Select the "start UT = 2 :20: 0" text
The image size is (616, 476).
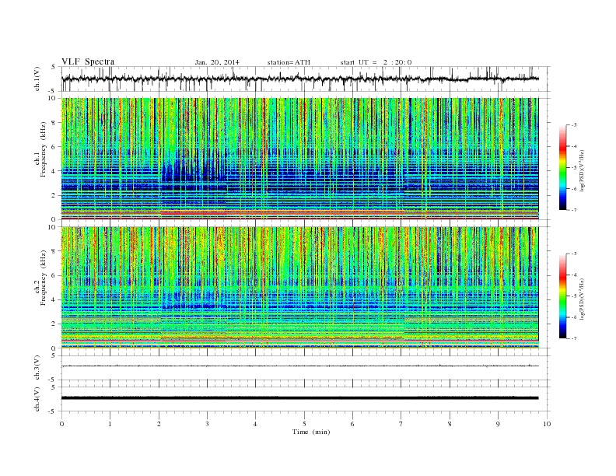tap(376, 62)
